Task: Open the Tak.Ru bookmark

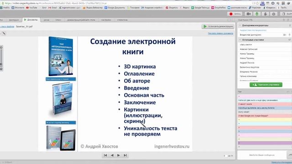Action: (x=282, y=8)
